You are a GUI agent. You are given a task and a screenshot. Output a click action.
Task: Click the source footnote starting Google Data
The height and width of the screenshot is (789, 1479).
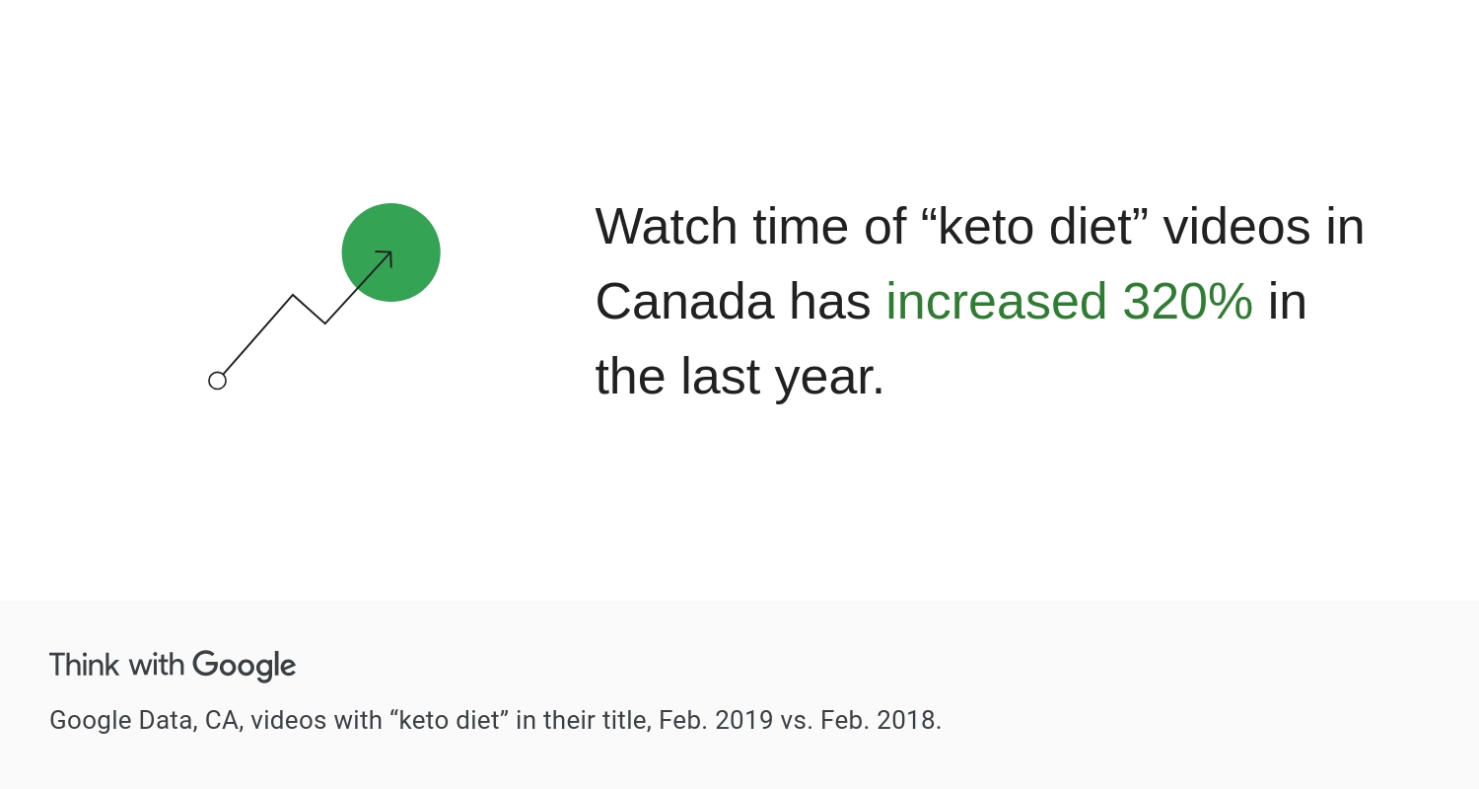[496, 720]
